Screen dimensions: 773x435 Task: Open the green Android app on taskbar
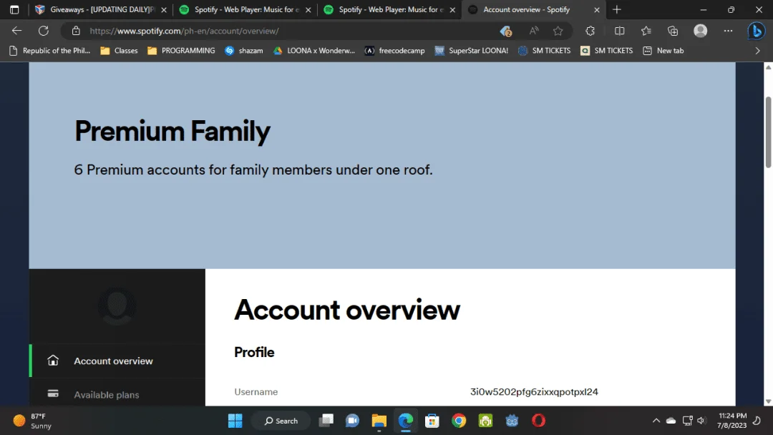[x=485, y=421]
